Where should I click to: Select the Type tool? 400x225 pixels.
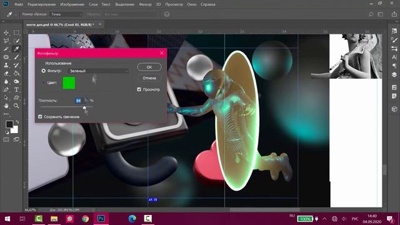coord(16,90)
